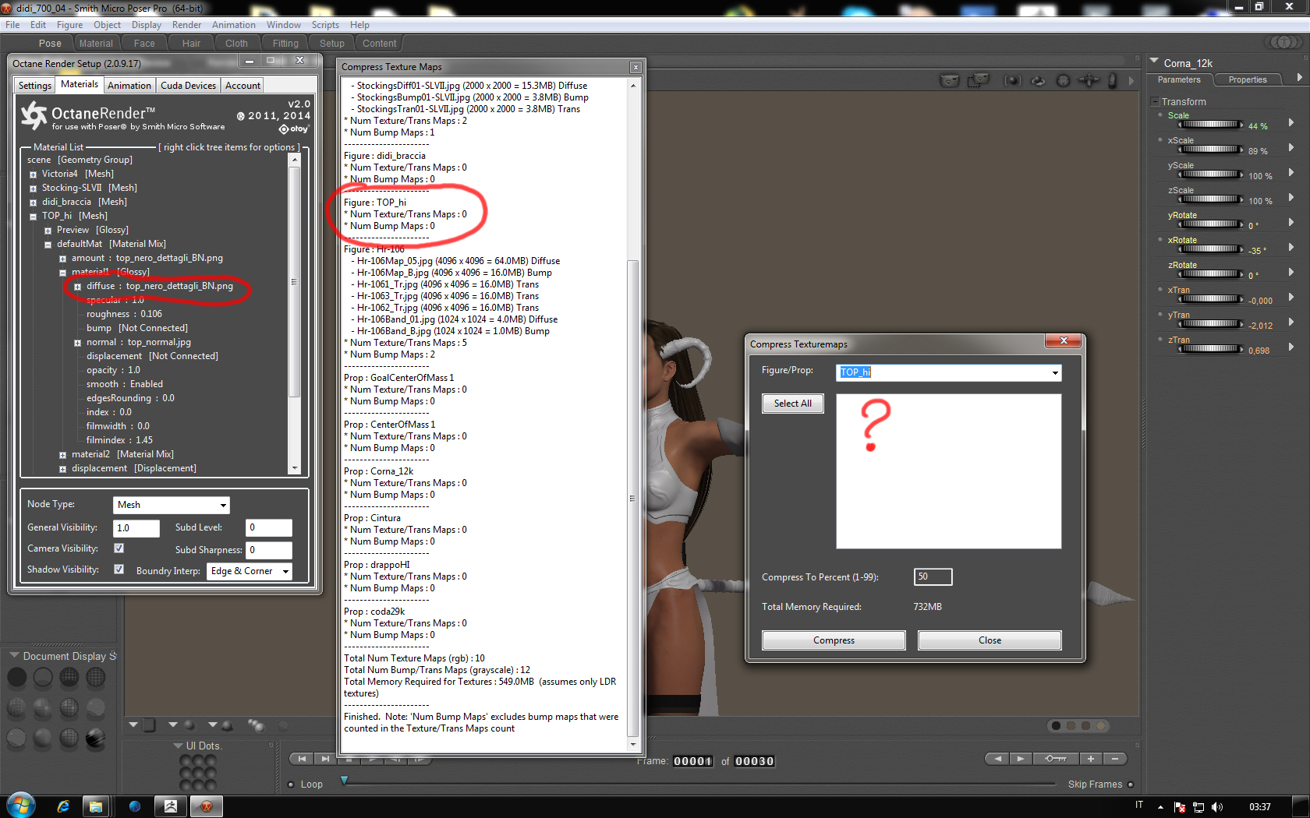Open the Render menu
1310x818 pixels.
tap(186, 25)
